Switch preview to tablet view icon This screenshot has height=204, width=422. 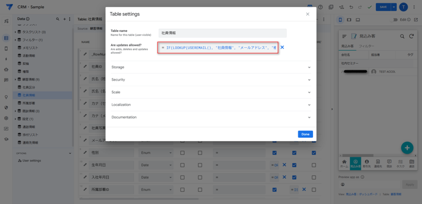(349, 19)
